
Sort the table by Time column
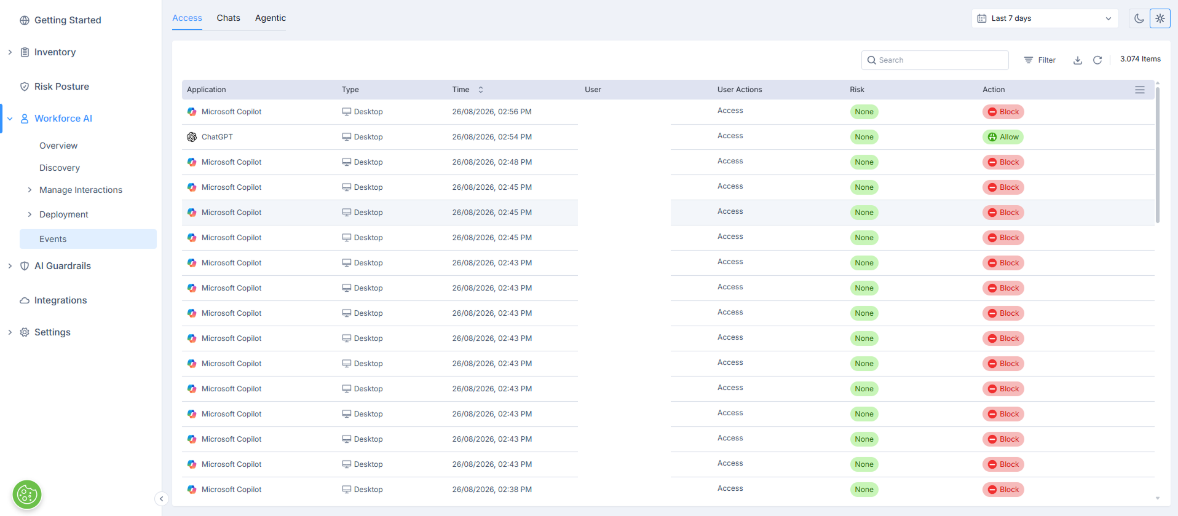coord(481,90)
